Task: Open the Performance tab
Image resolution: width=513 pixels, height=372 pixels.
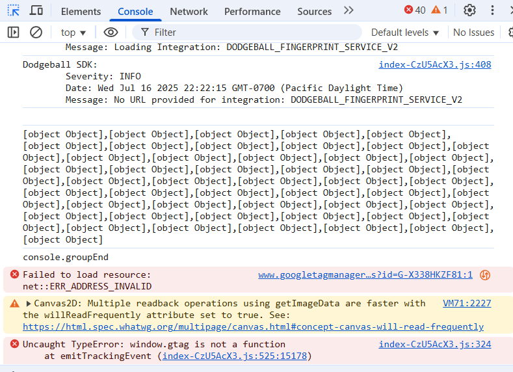Action: (x=252, y=12)
